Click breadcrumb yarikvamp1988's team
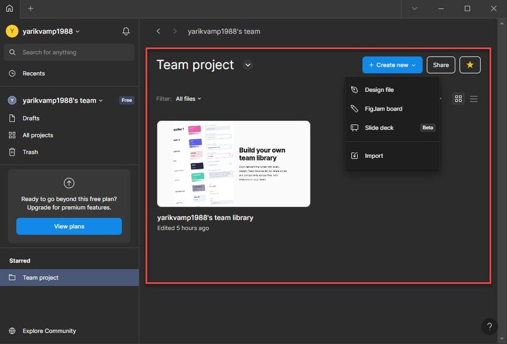The image size is (507, 344). (x=224, y=31)
